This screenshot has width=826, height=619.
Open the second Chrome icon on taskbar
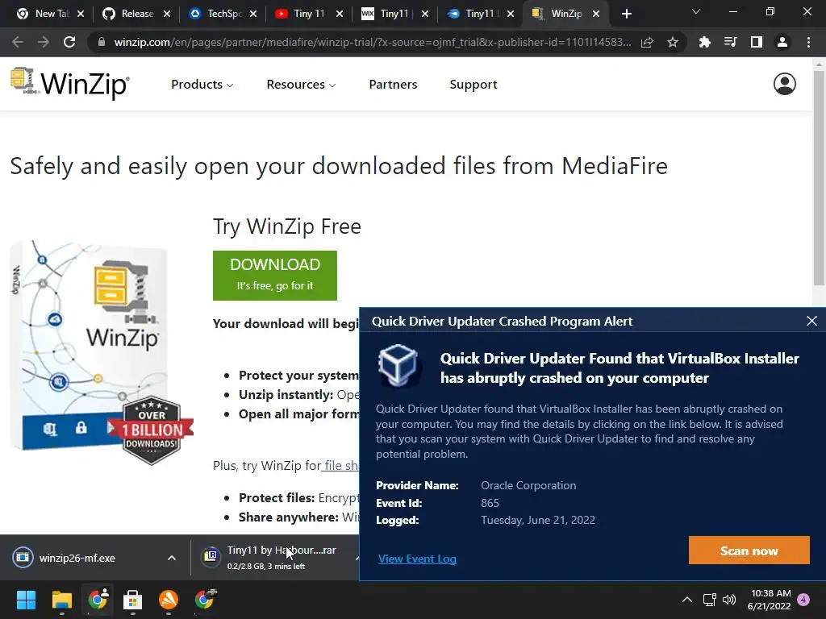pyautogui.click(x=204, y=599)
